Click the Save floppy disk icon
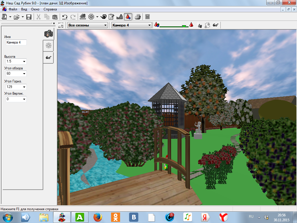 coord(29,17)
